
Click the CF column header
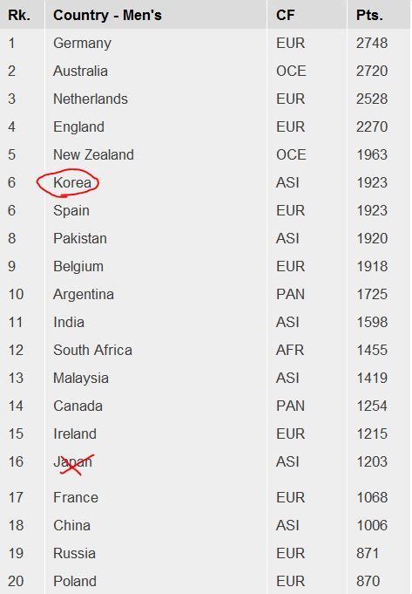pyautogui.click(x=285, y=15)
